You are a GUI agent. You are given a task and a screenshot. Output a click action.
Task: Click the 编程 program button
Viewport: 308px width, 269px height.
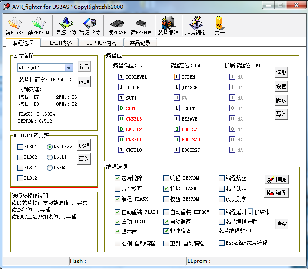click(x=276, y=193)
